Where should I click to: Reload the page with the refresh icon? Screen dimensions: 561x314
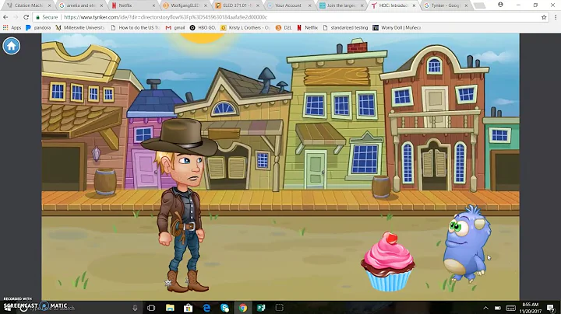tap(26, 17)
